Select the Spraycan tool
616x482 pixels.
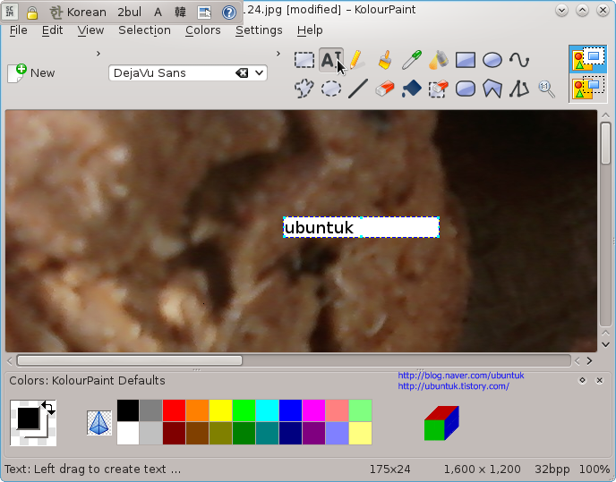click(x=439, y=60)
